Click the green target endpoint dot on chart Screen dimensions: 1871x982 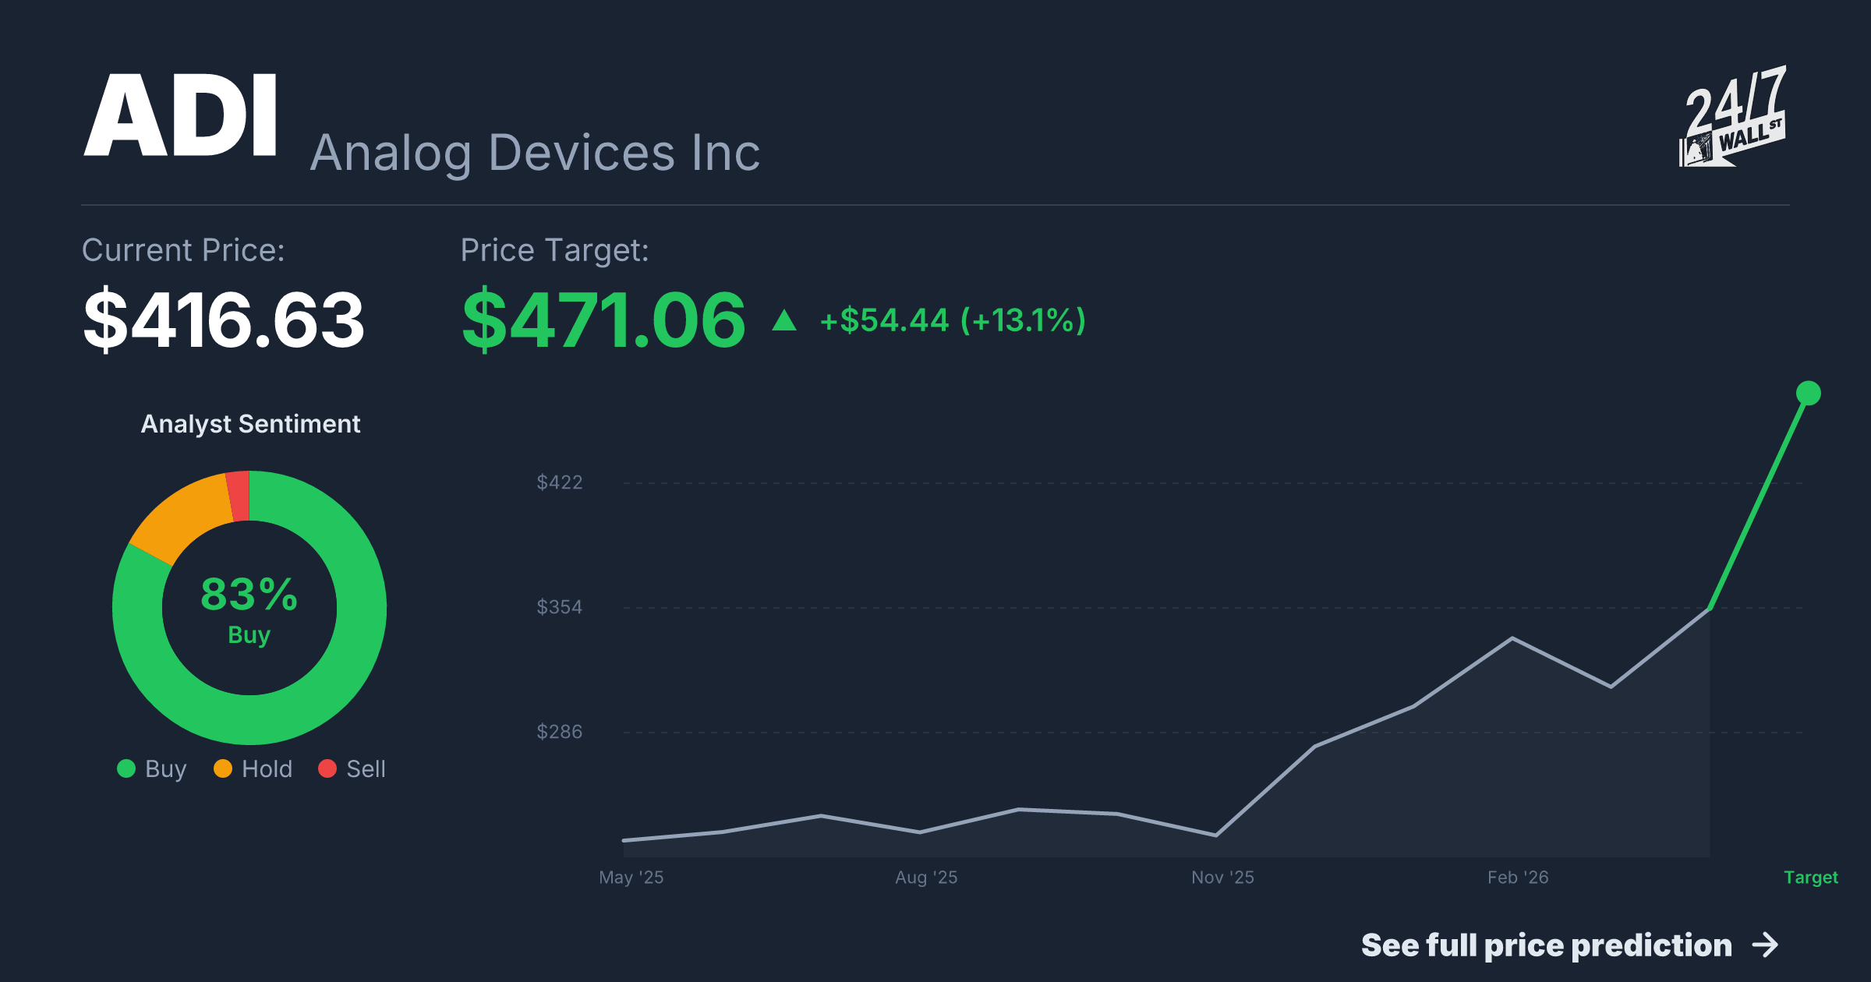[1809, 393]
